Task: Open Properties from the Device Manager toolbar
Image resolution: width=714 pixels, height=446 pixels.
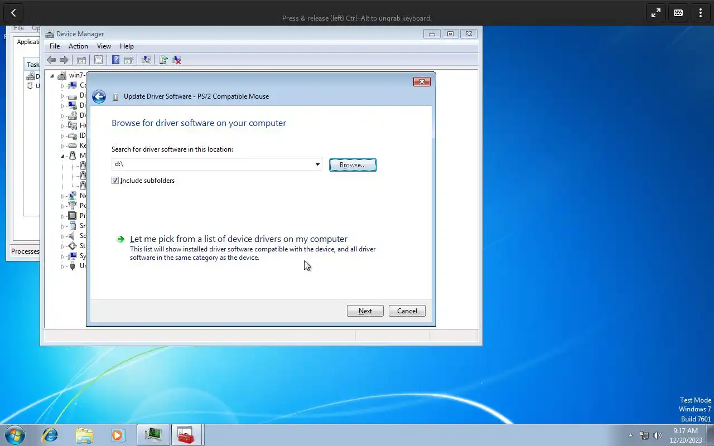Action: (98, 60)
